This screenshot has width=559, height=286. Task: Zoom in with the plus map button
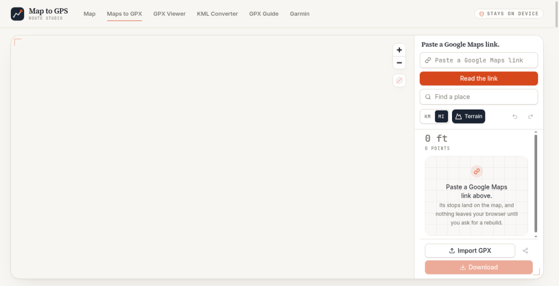399,50
